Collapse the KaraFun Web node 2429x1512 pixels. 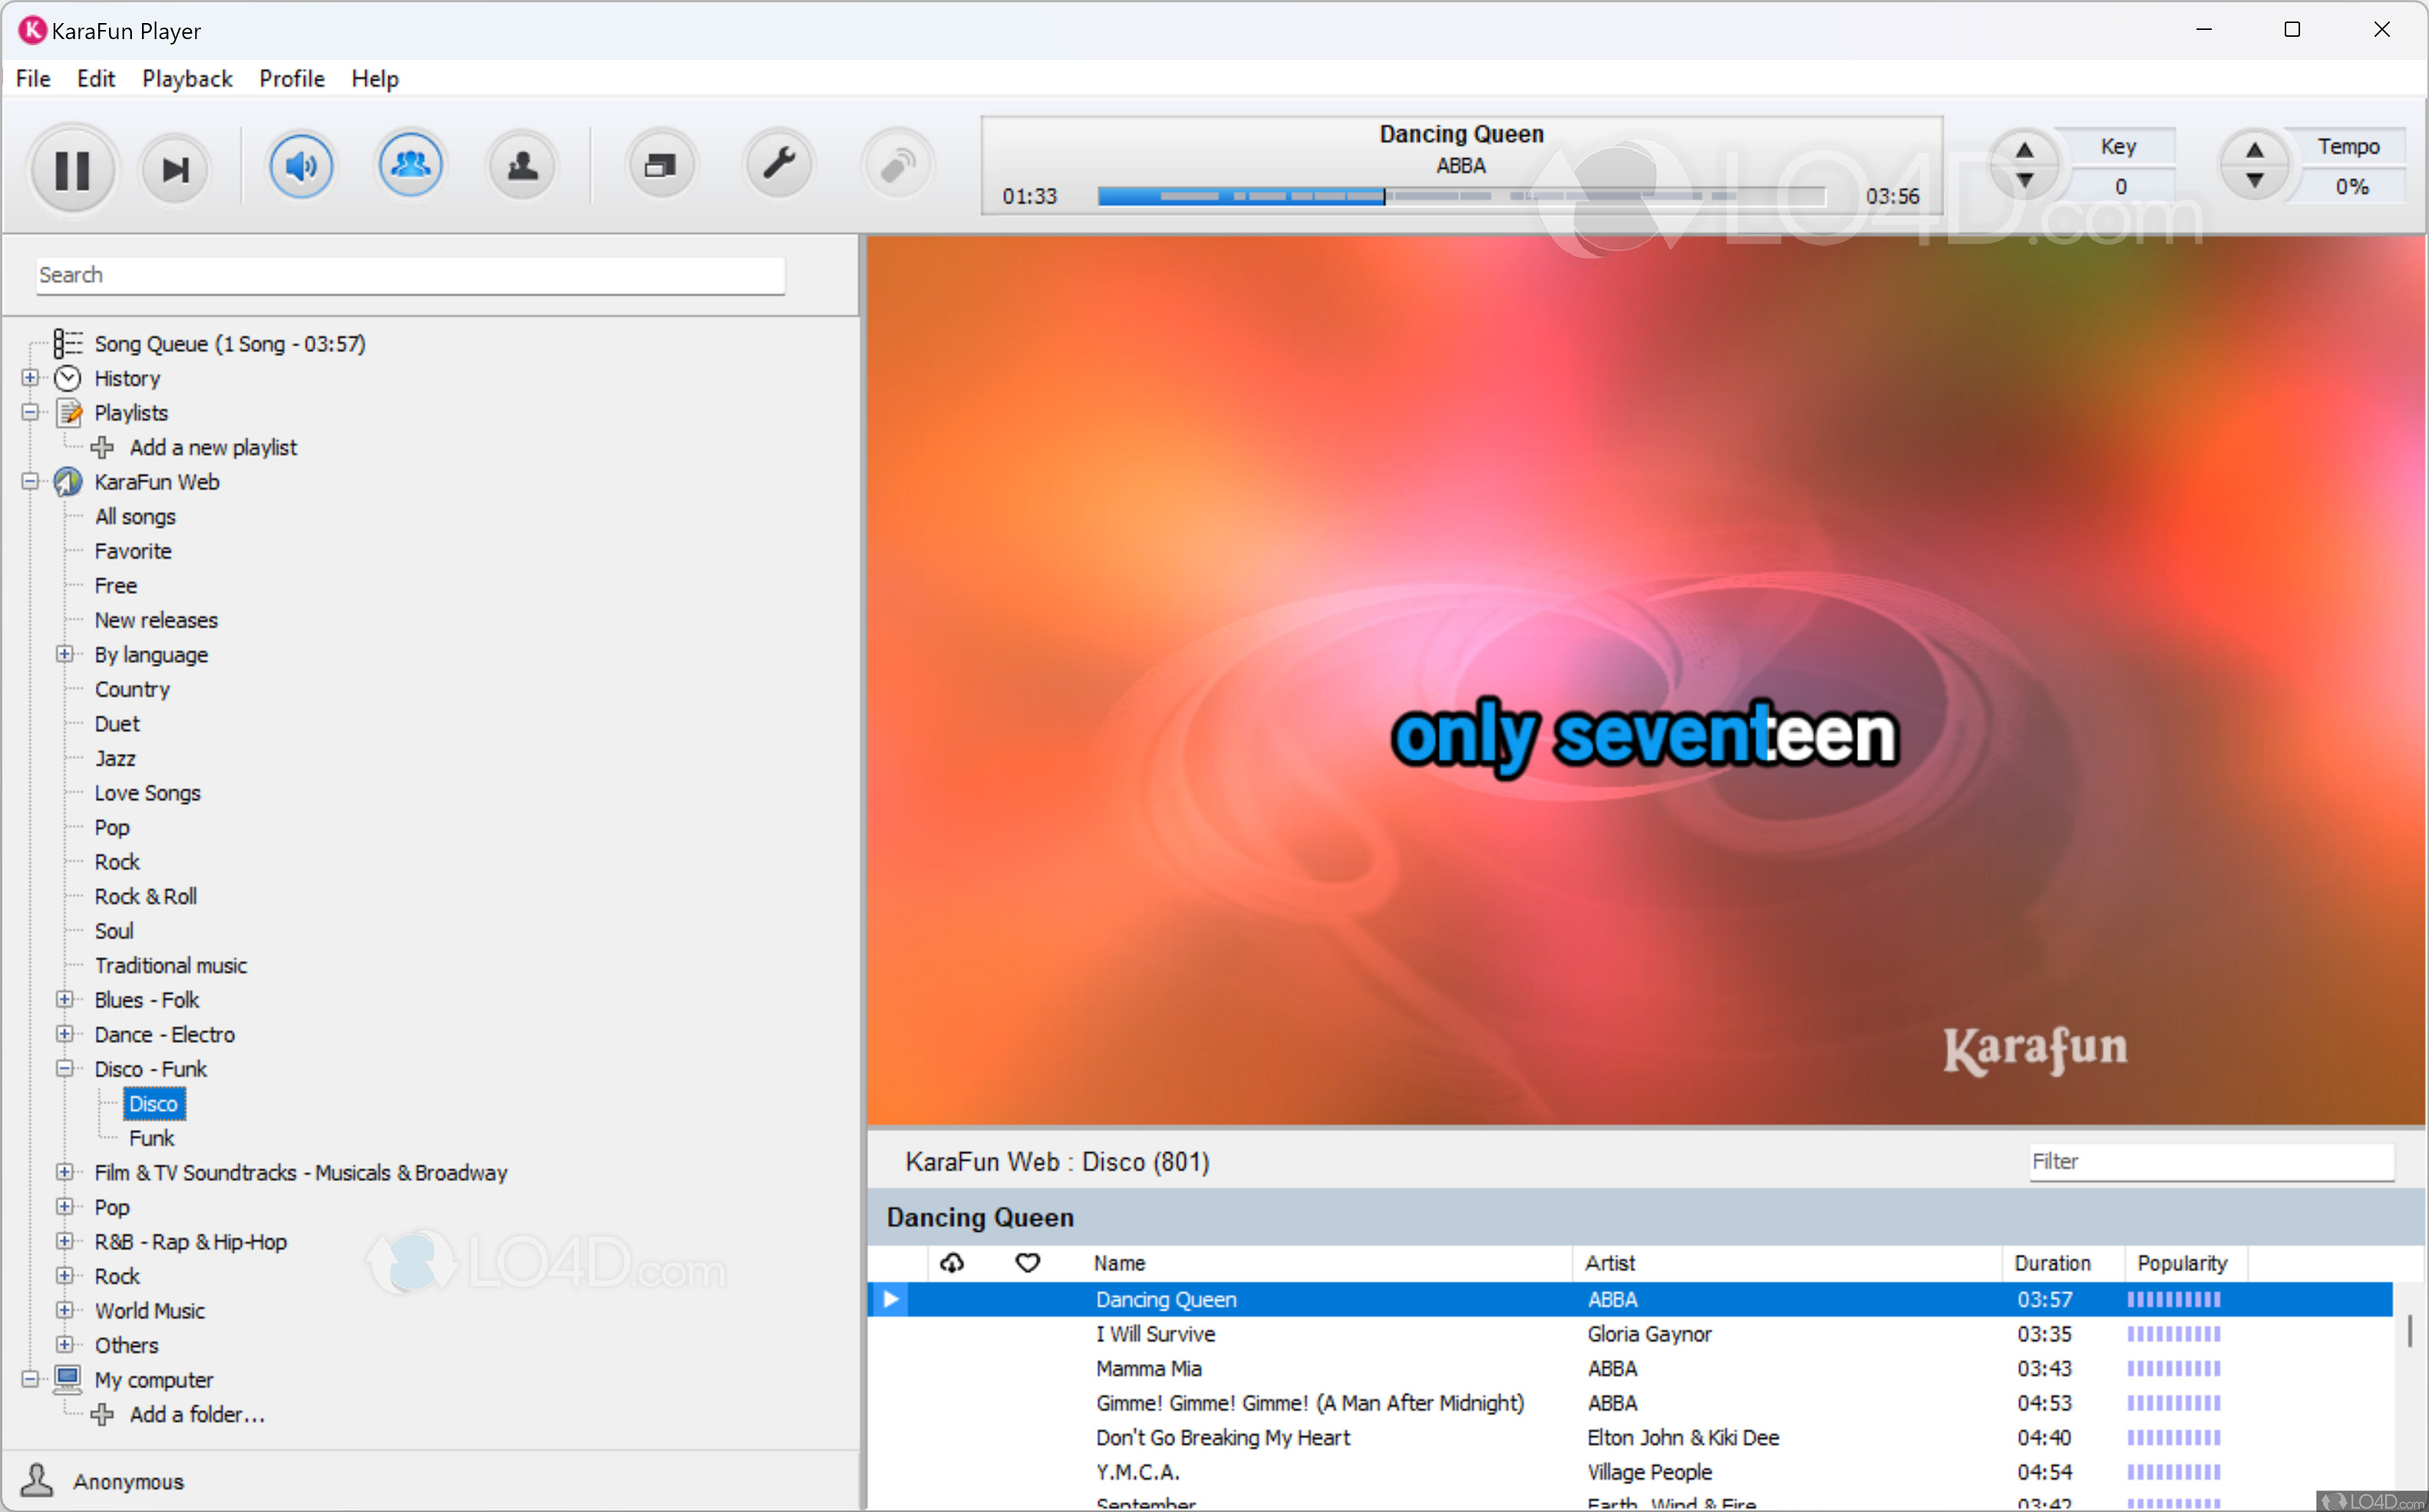pos(30,481)
